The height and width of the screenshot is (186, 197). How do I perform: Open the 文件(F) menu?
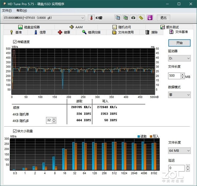tap(6, 10)
